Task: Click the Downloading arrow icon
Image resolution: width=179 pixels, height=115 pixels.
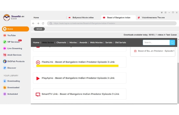Action: click(x=5, y=81)
